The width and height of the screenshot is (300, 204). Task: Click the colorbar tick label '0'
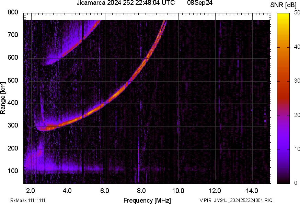[296, 183]
